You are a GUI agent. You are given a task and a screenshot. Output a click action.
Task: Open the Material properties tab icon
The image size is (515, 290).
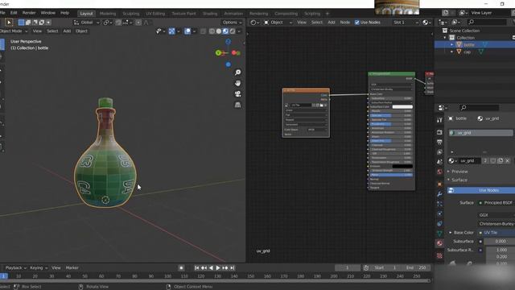[x=439, y=243]
